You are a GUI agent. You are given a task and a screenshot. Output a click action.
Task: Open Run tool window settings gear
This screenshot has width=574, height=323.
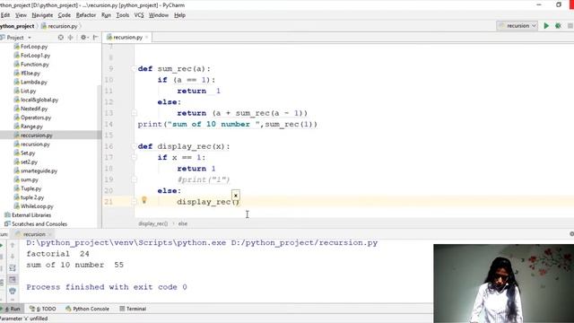coord(571,233)
